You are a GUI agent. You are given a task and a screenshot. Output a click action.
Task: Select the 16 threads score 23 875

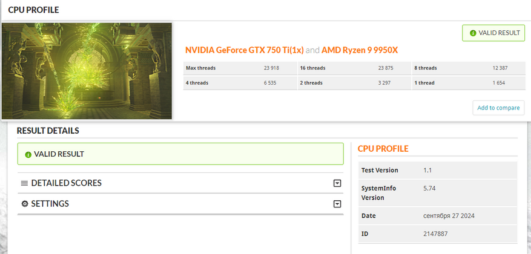click(386, 68)
